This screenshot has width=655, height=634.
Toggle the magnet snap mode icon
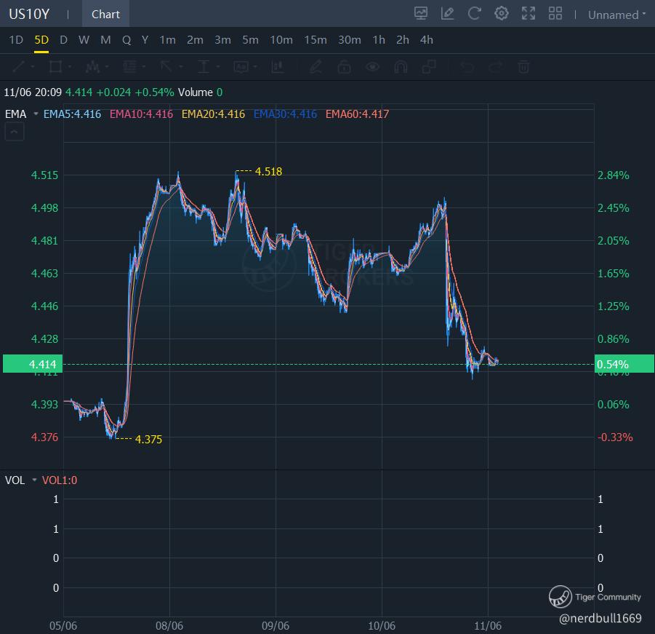pos(401,66)
